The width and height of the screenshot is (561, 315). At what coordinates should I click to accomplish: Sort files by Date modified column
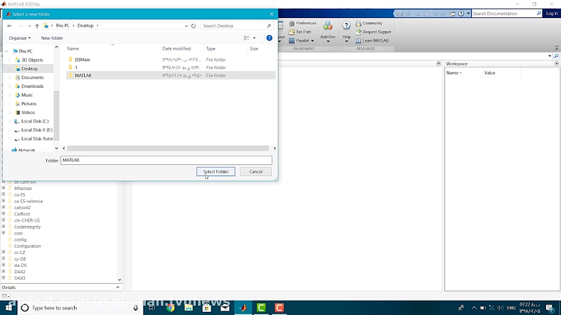[176, 49]
